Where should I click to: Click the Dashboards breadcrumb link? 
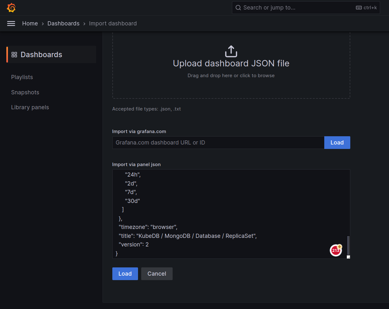[63, 23]
